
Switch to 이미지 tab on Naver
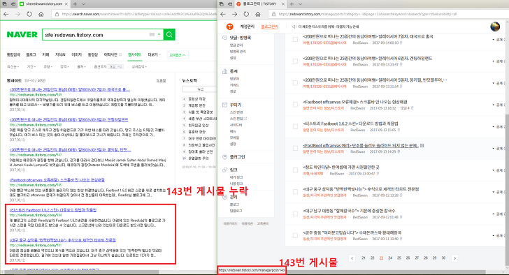76,55
